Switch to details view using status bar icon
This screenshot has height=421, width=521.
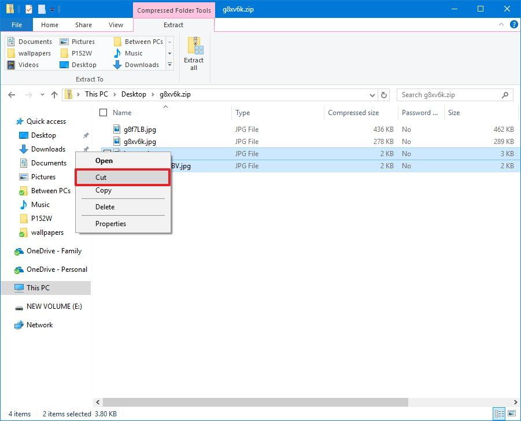[500, 414]
